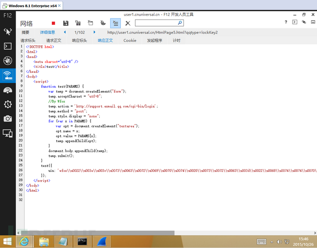This screenshot has width=317, height=248.
Task: Dock the F12 tools window
Action: click(x=313, y=22)
